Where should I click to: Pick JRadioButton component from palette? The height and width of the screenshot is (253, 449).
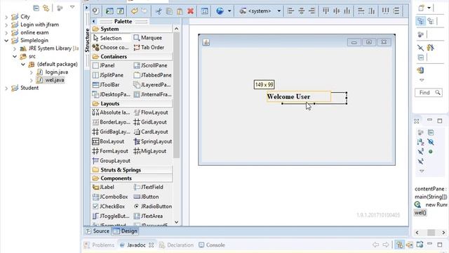[153, 206]
